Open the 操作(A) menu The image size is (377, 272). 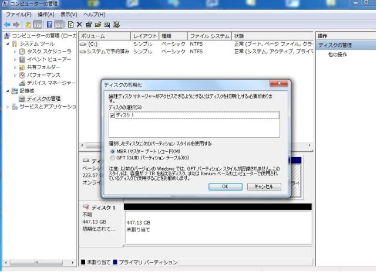[46, 15]
